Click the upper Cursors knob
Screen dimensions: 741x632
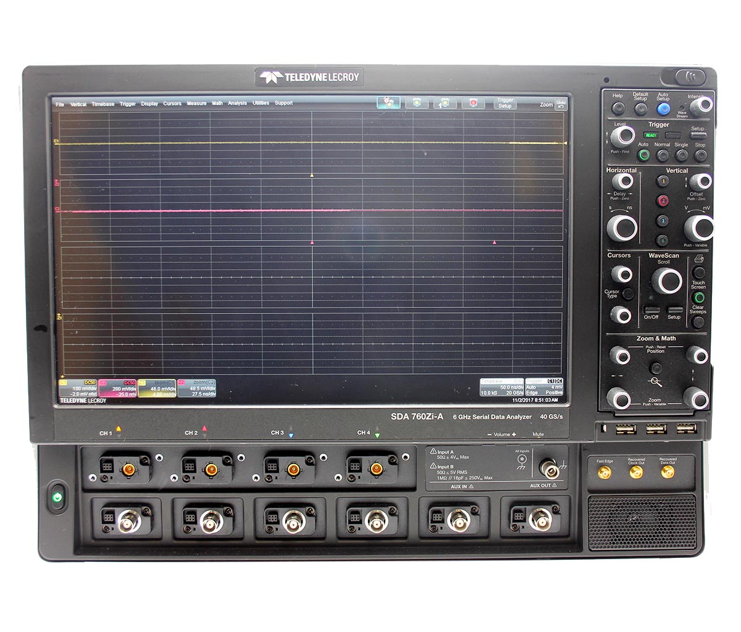tap(621, 275)
